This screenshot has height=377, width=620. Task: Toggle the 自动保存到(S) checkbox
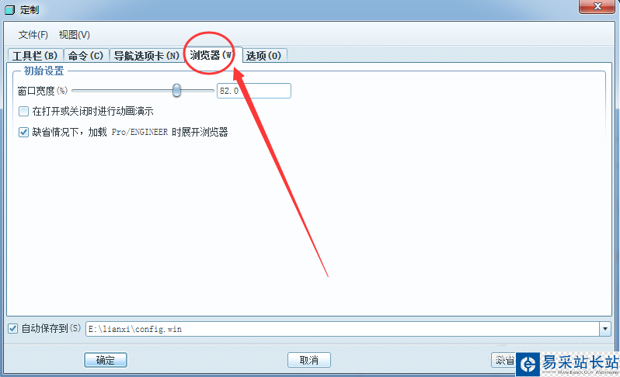(x=12, y=328)
